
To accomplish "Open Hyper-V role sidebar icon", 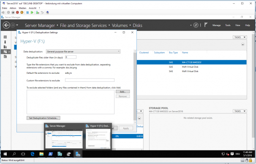I will (5, 56).
